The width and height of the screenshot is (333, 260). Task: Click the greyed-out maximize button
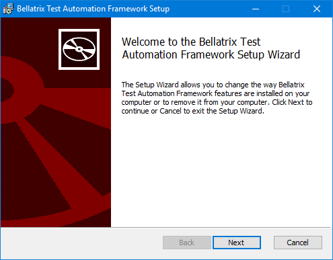286,9
